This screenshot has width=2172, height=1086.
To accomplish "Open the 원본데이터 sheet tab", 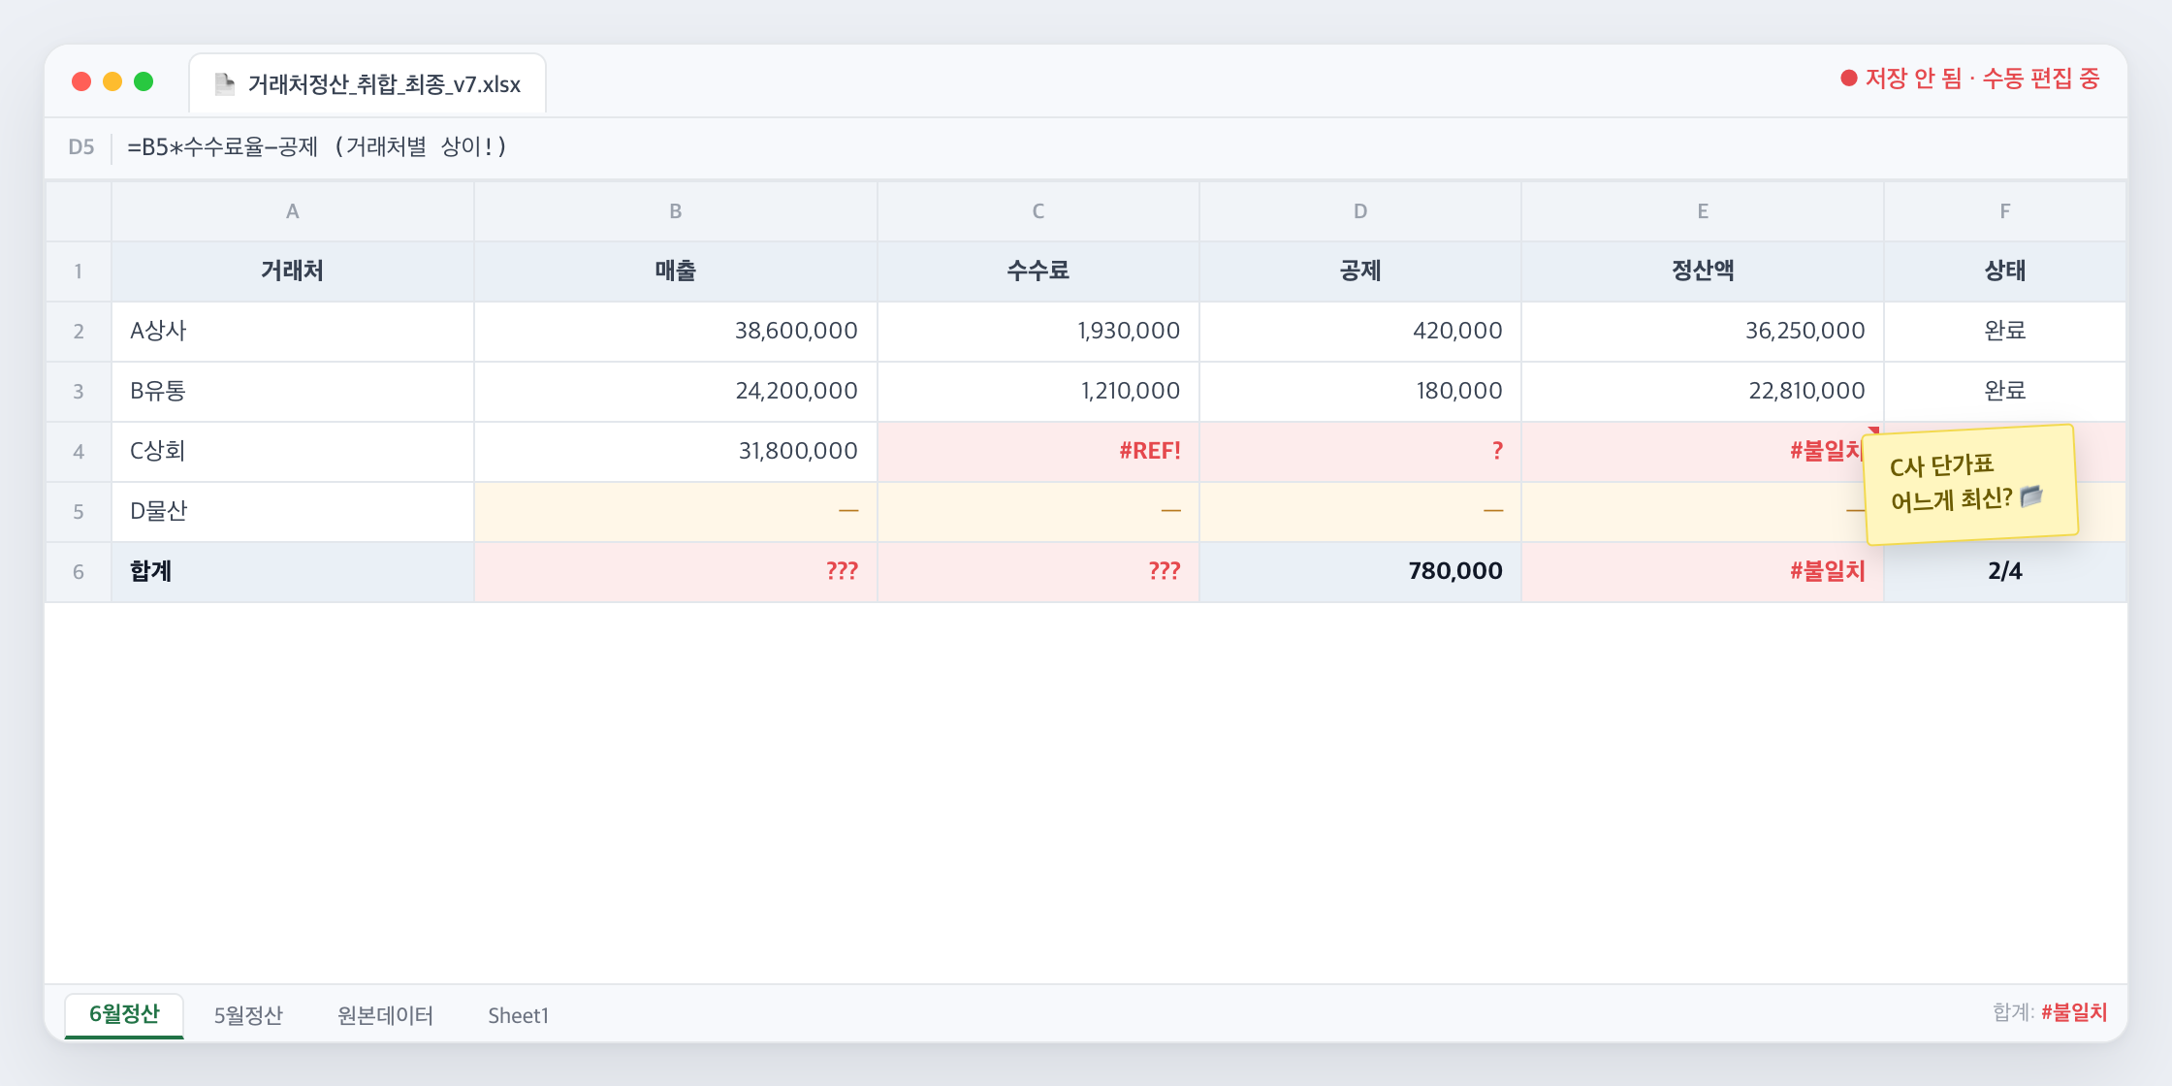I will pos(385,1015).
